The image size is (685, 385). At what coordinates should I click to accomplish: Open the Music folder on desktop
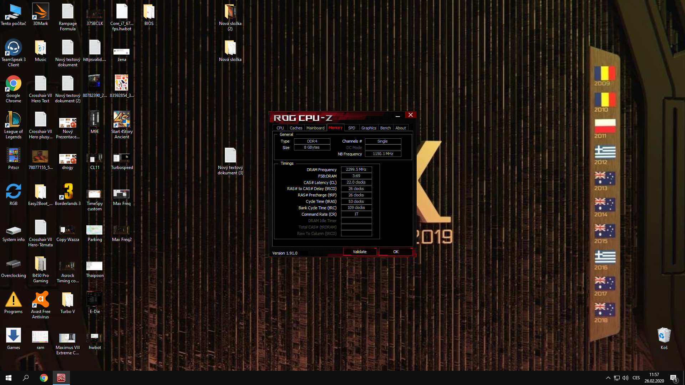[x=40, y=51]
